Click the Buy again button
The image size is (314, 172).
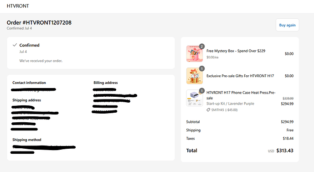(x=288, y=25)
